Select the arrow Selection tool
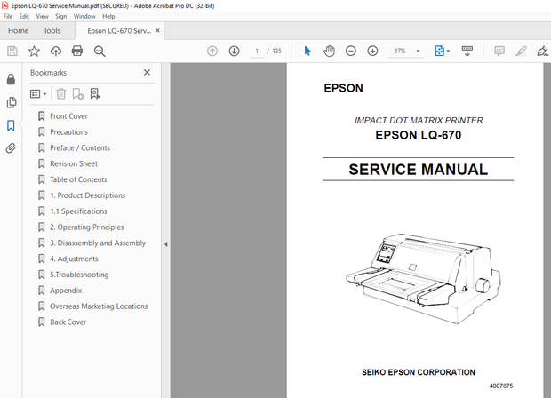 pyautogui.click(x=307, y=52)
